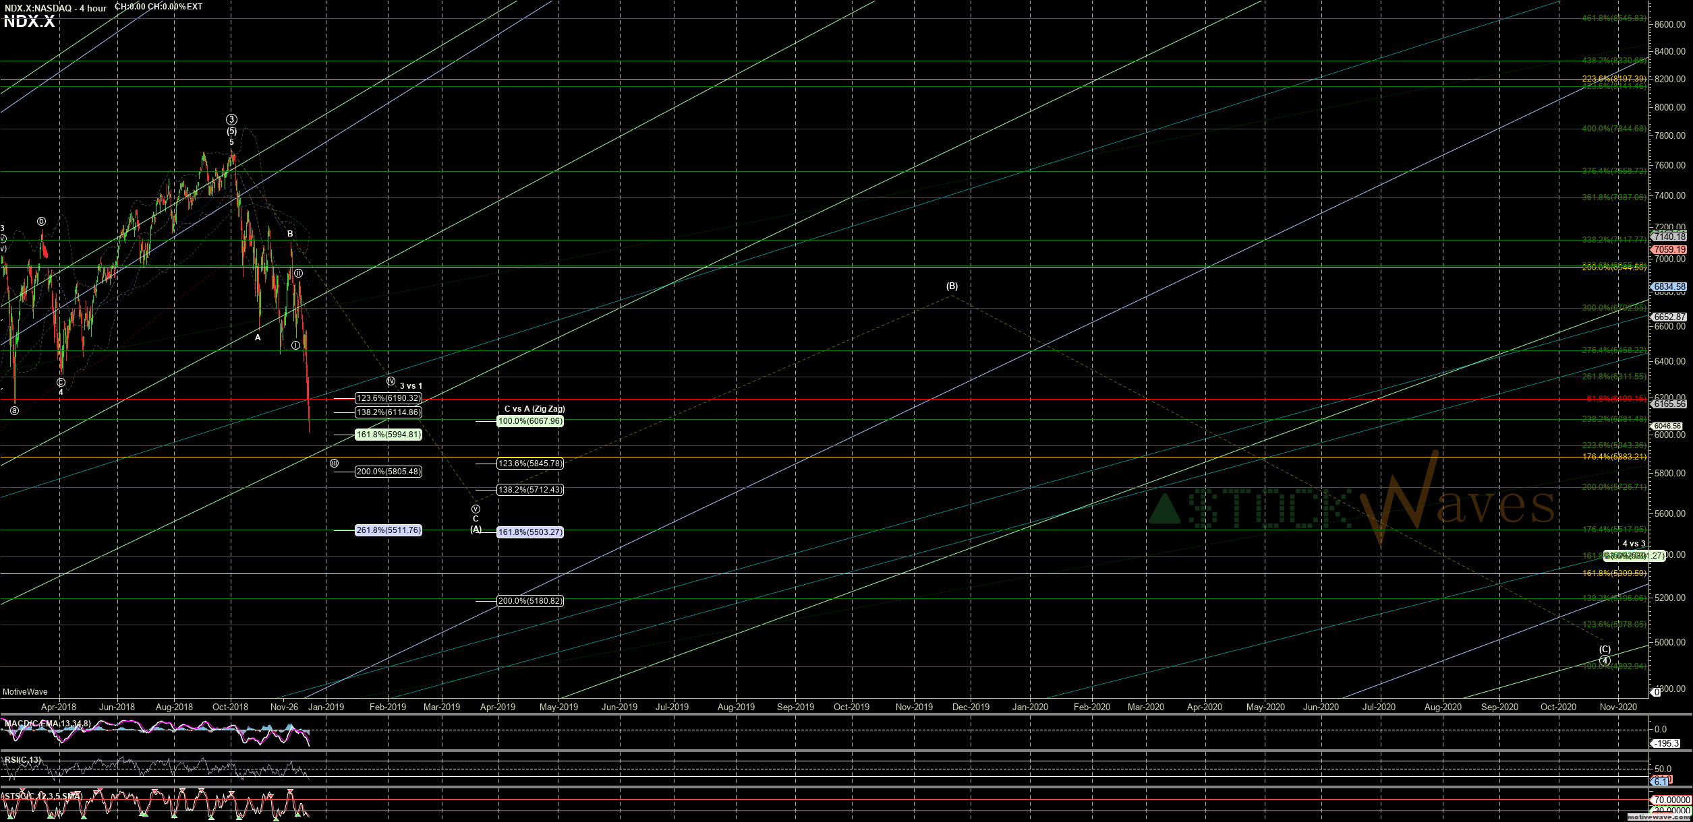Image resolution: width=1693 pixels, height=822 pixels.
Task: Click the NDX.X symbol title
Action: point(29,22)
